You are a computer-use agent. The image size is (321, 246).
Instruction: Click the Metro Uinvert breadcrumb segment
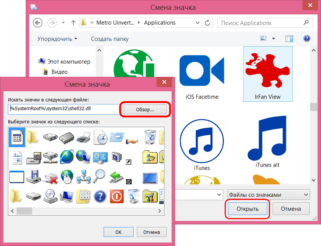tap(115, 23)
